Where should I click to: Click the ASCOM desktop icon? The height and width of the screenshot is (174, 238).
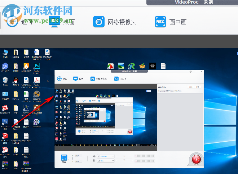click(26, 110)
